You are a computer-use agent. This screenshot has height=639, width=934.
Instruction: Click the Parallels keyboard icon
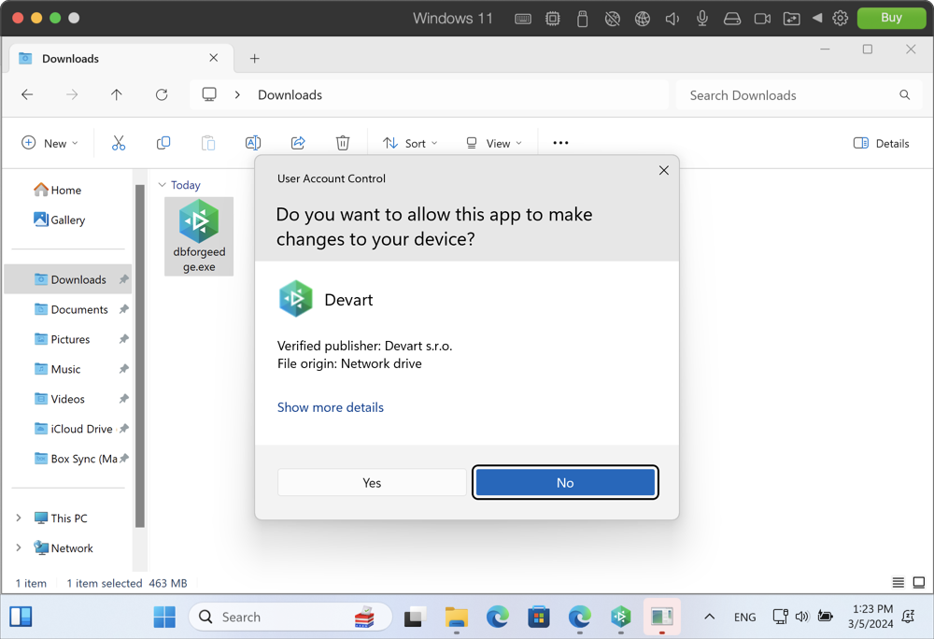click(x=523, y=19)
